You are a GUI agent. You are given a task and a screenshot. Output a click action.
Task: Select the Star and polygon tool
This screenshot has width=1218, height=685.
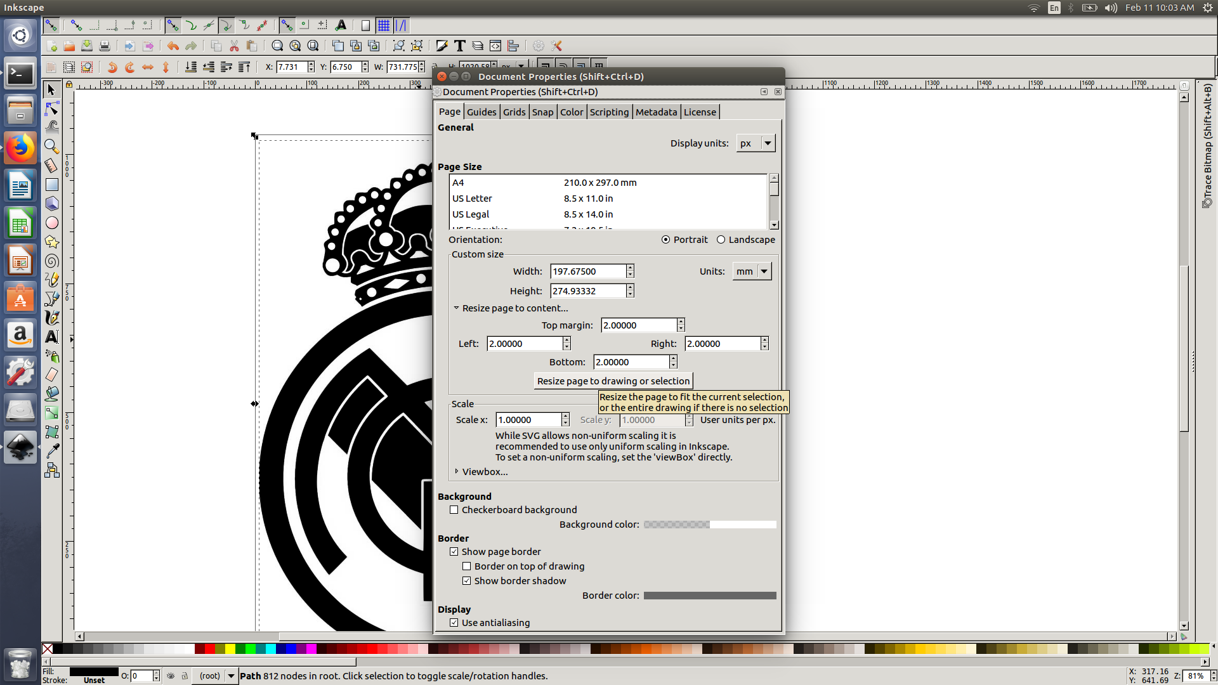click(x=52, y=242)
